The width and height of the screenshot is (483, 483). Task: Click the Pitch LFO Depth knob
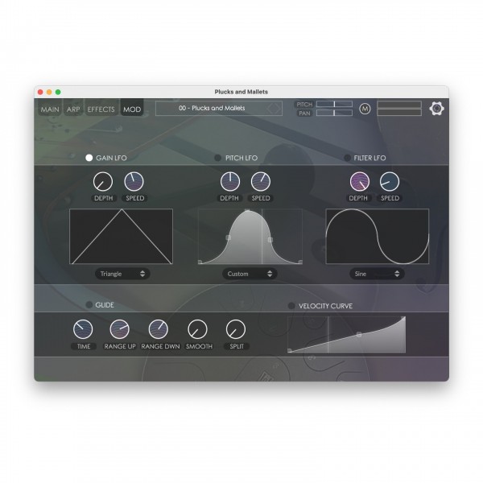click(x=230, y=181)
